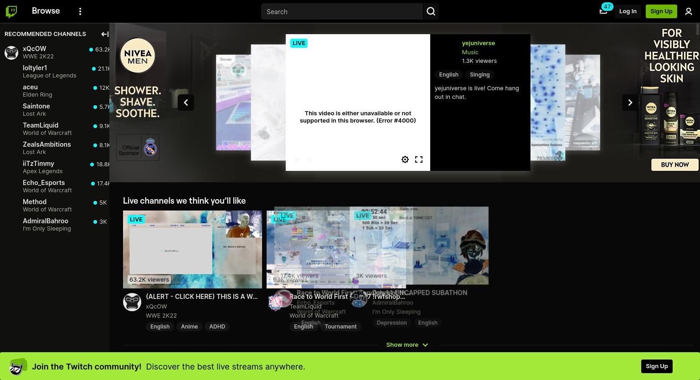Click yejuniverse channel name in carousel
This screenshot has width=700, height=380.
tap(479, 43)
